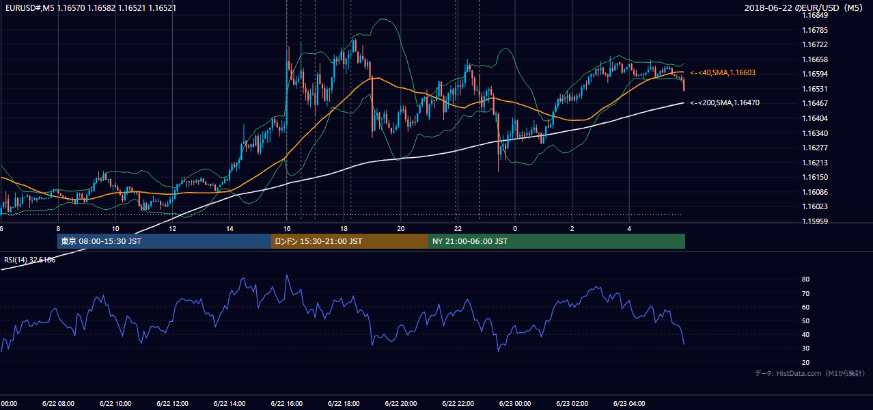Click hour tick 22 under the price chart
The width and height of the screenshot is (873, 410).
coord(458,228)
